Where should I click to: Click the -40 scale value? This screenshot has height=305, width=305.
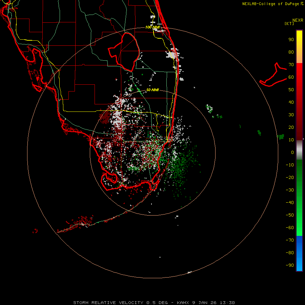tap(290, 203)
